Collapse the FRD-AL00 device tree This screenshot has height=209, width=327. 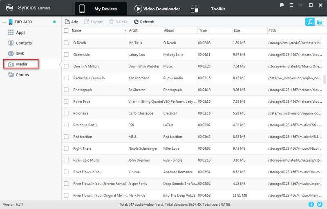pyautogui.click(x=4, y=22)
